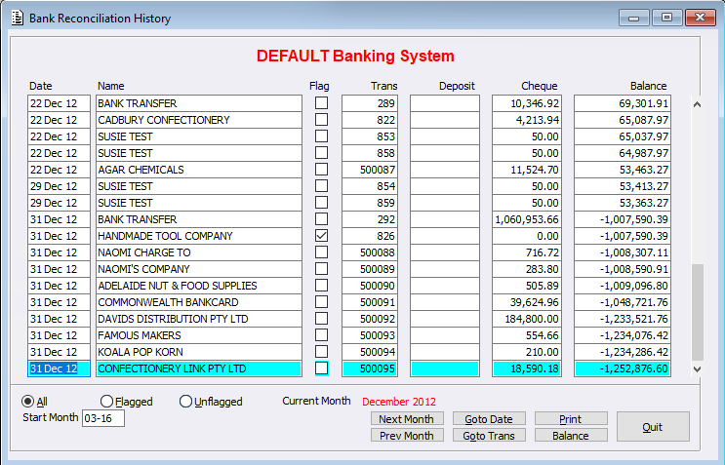
Task: Select the Flagged radio option
Action: click(107, 402)
